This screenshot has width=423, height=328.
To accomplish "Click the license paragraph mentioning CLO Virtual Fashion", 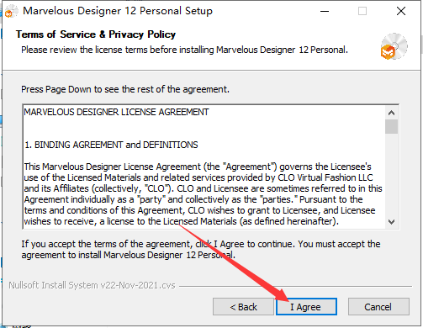I will pos(203,194).
